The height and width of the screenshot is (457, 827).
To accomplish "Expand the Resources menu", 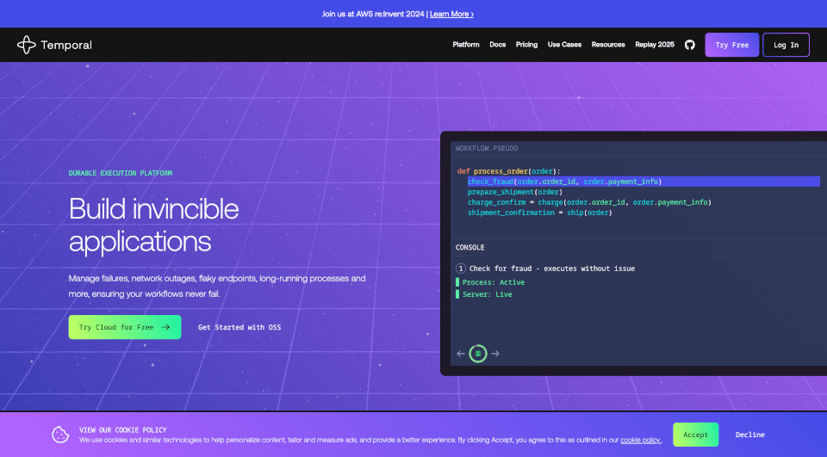I will tap(608, 45).
